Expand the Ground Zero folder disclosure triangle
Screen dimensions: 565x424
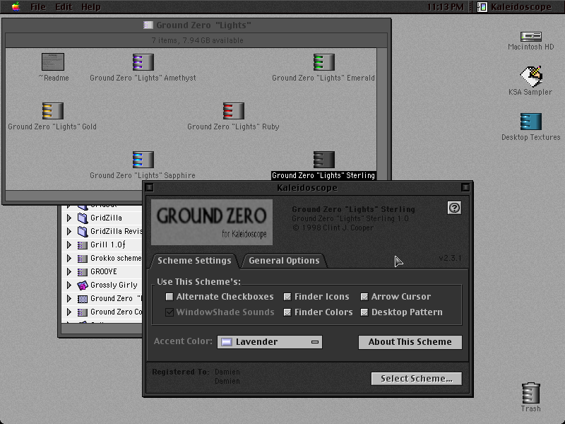[69, 298]
